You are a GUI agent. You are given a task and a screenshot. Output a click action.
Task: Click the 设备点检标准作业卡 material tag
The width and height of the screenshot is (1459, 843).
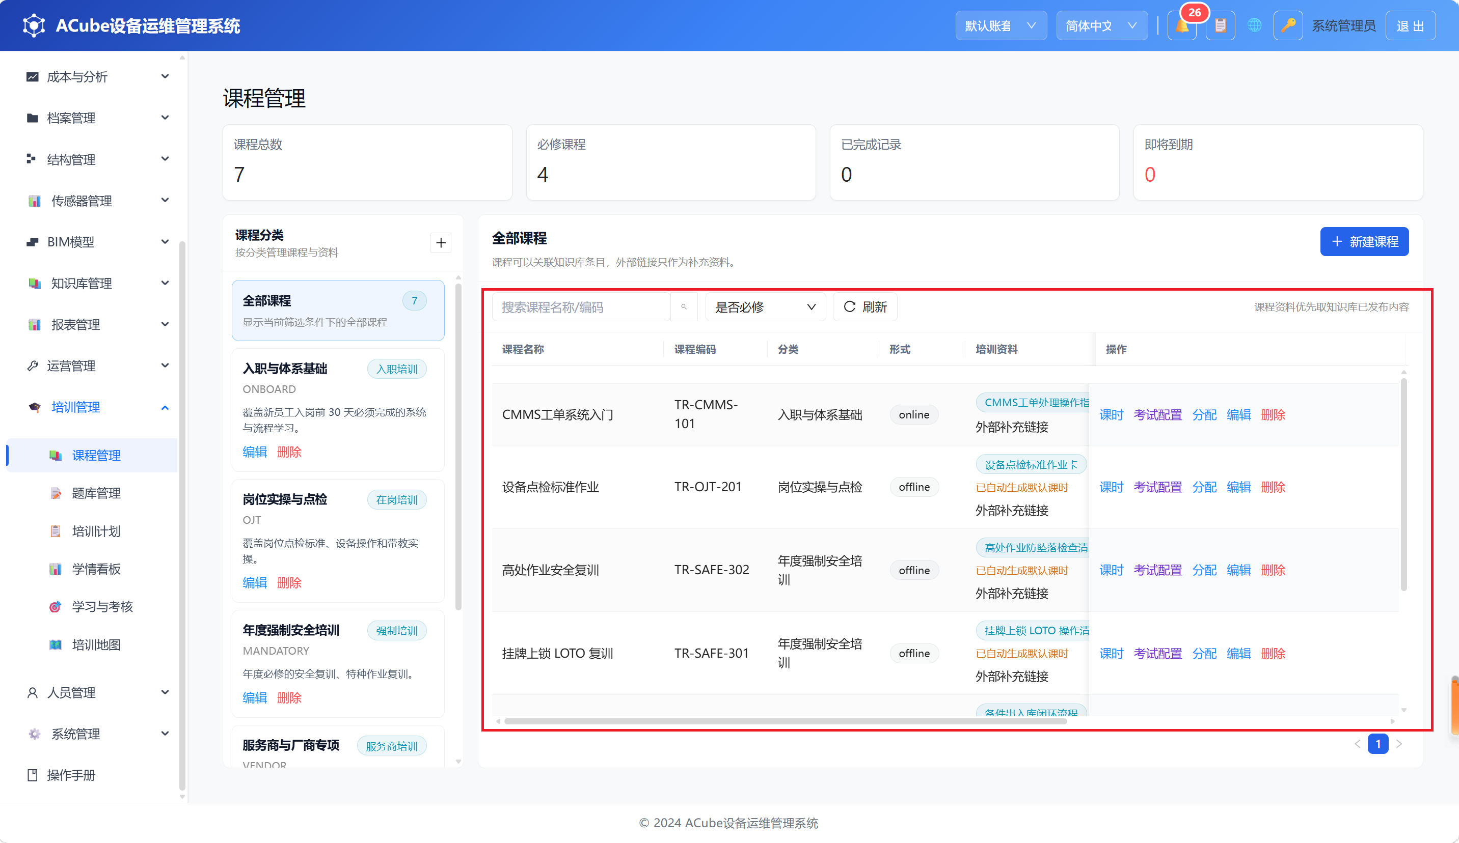(x=1031, y=464)
